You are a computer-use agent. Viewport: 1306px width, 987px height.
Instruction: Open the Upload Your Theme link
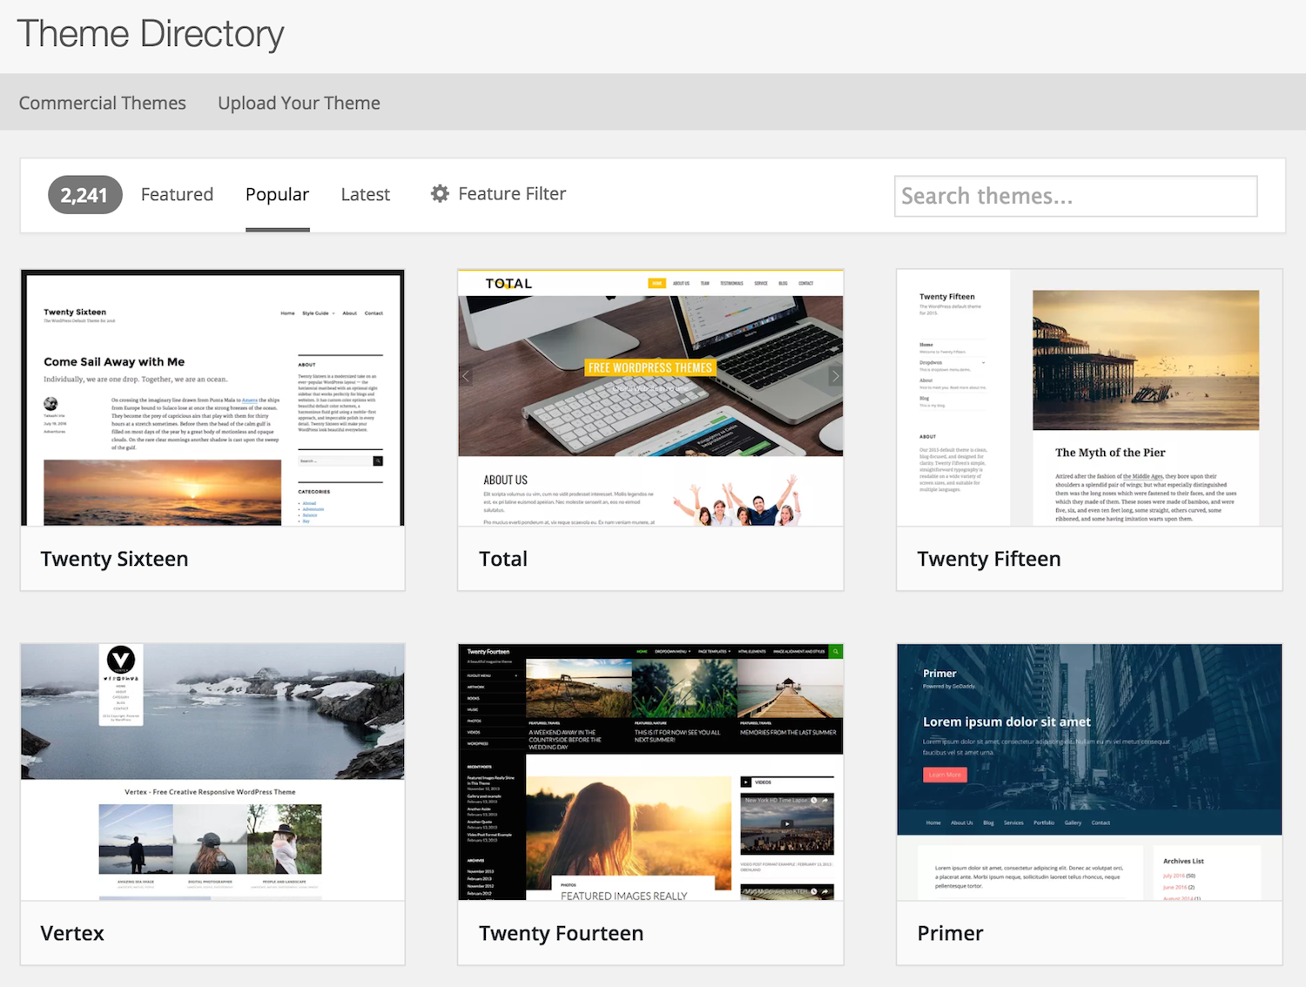coord(299,103)
